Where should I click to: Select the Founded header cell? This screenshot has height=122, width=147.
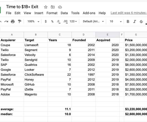[83, 40]
